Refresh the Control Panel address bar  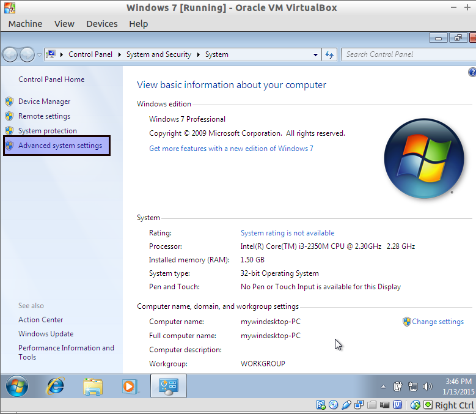click(329, 54)
